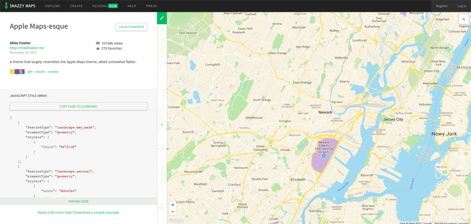This screenshot has width=471, height=224.
Task: Click the light tag
Action: coord(30,71)
